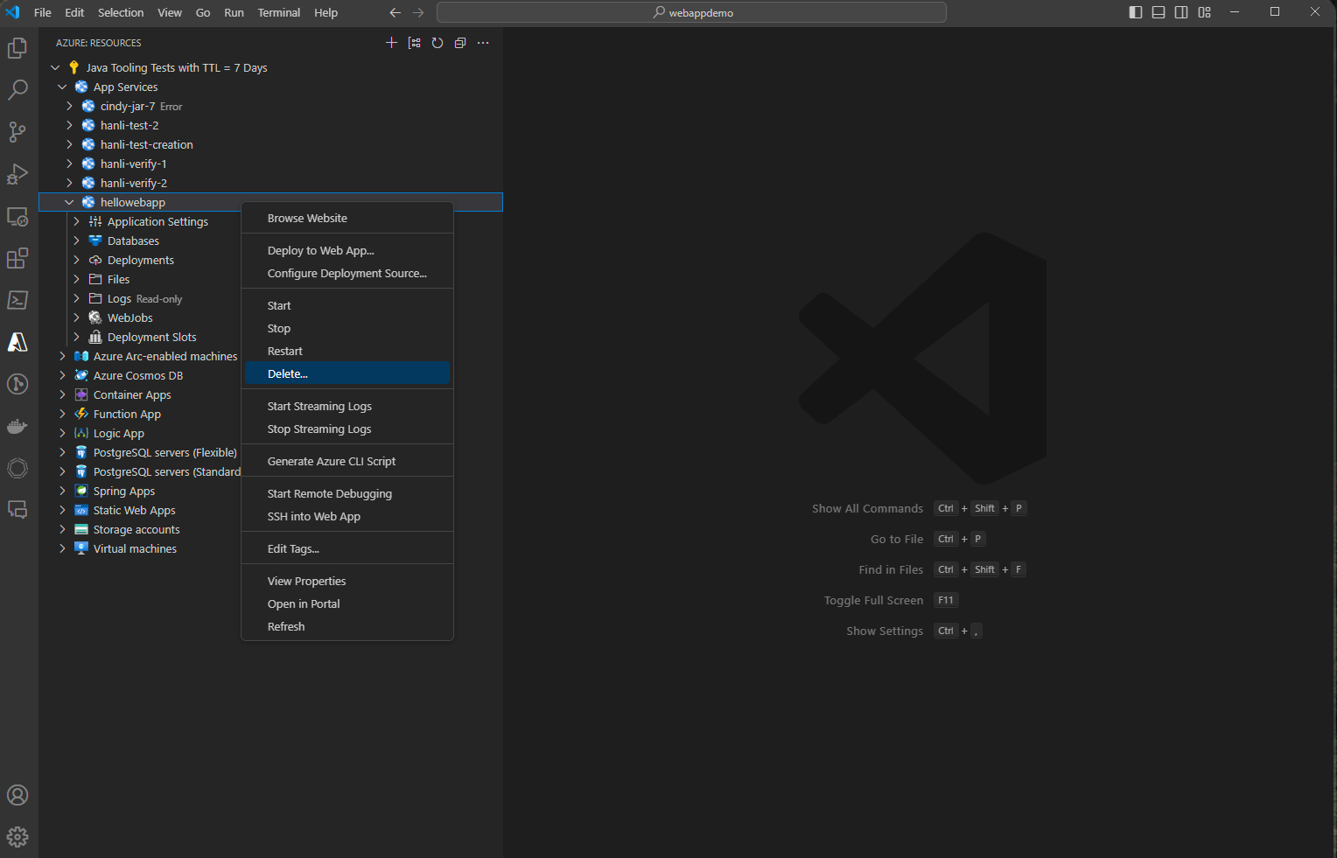The image size is (1337, 858).
Task: Expand the Application Settings node
Action: coord(76,221)
